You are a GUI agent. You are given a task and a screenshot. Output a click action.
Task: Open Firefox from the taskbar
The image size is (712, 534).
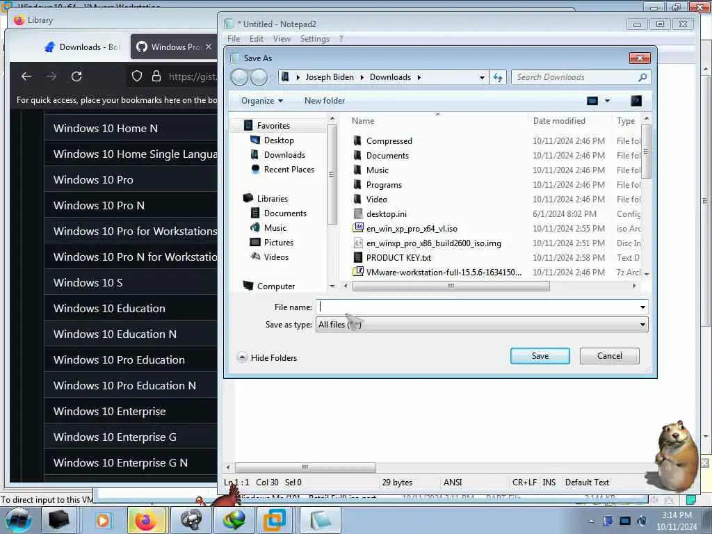(x=146, y=521)
